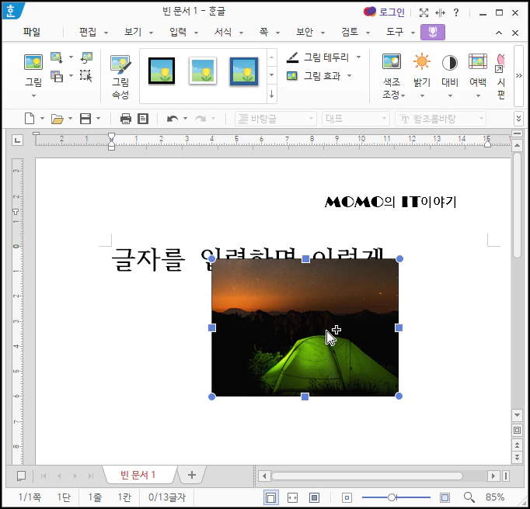Toggle the page layout view mode button
The image size is (530, 509).
(x=271, y=497)
